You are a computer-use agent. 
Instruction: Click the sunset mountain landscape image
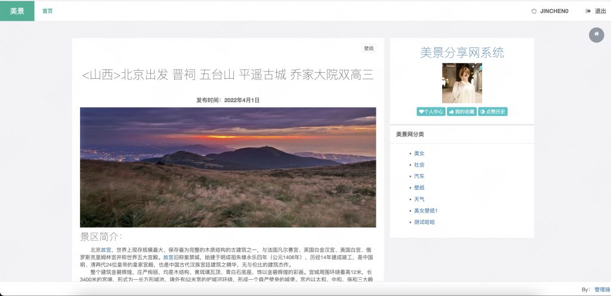(x=228, y=167)
